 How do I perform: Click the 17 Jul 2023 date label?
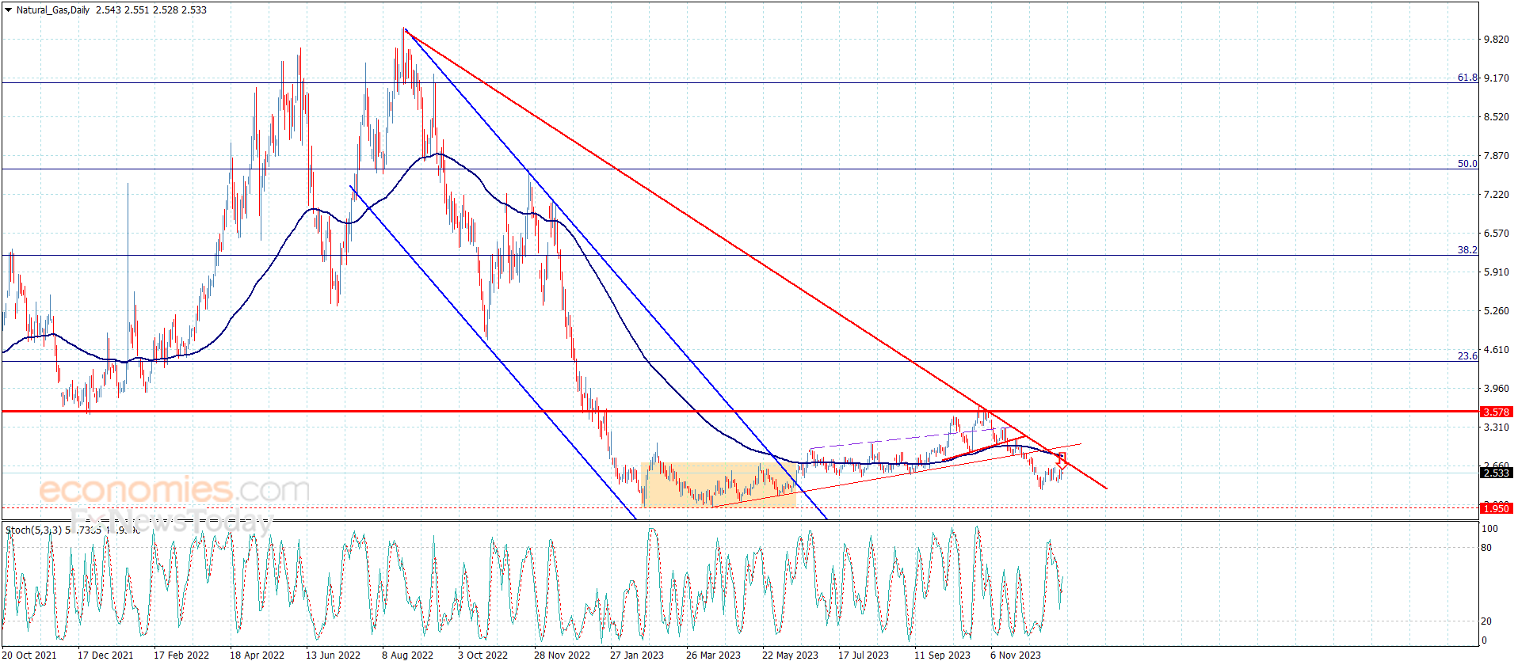click(x=864, y=655)
